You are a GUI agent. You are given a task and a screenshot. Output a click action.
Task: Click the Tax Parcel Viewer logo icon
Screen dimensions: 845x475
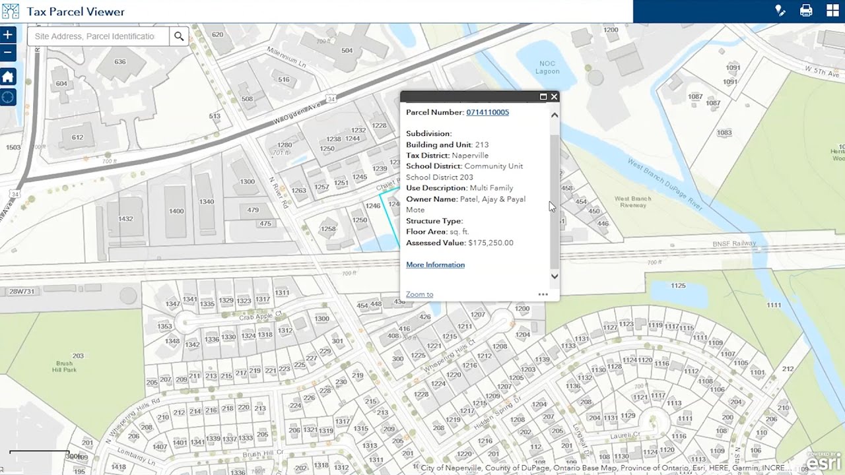tap(11, 11)
